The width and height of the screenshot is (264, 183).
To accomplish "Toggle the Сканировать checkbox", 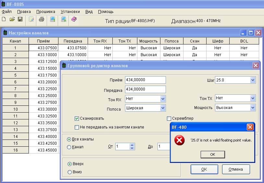I will 77,118.
